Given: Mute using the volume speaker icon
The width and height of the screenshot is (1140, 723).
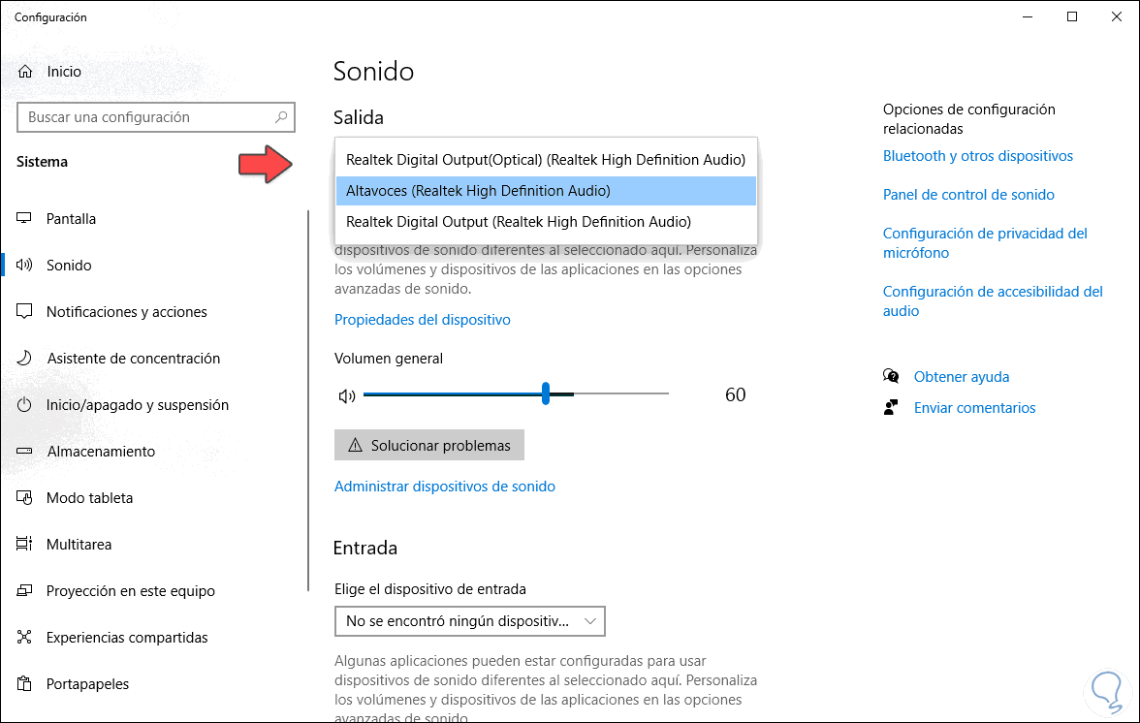Looking at the screenshot, I should tap(346, 395).
